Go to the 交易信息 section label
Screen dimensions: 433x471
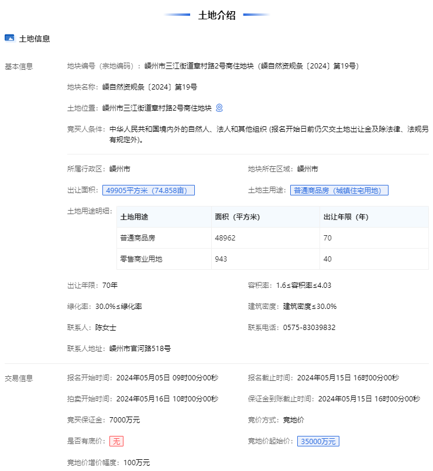(x=19, y=378)
